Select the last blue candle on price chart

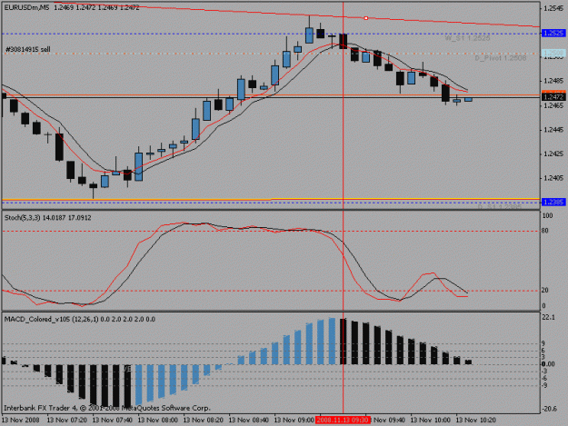[468, 99]
